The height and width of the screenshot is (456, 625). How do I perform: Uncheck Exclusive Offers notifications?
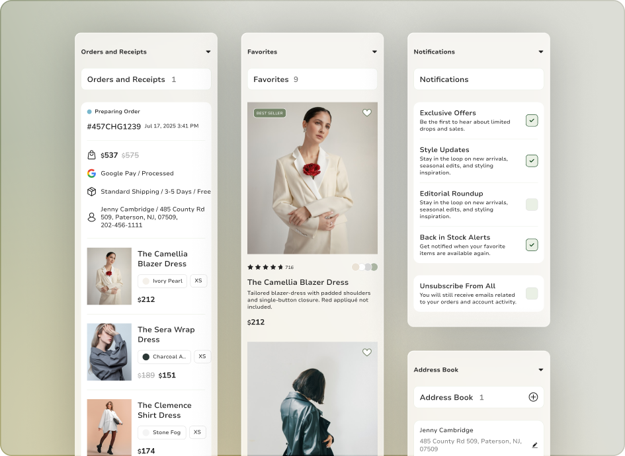532,120
